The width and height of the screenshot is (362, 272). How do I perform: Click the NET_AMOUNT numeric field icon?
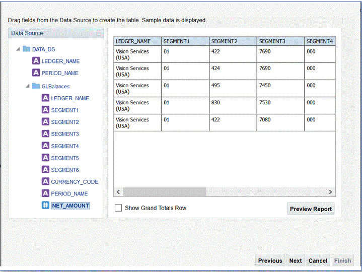point(45,206)
